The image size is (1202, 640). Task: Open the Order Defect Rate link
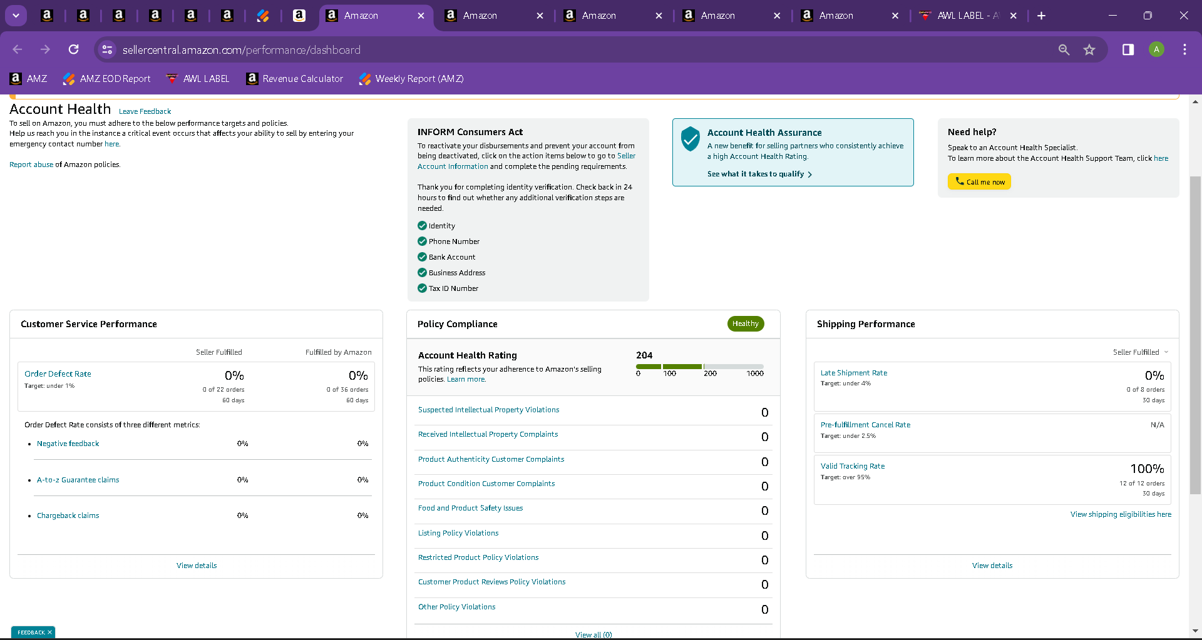pos(58,373)
